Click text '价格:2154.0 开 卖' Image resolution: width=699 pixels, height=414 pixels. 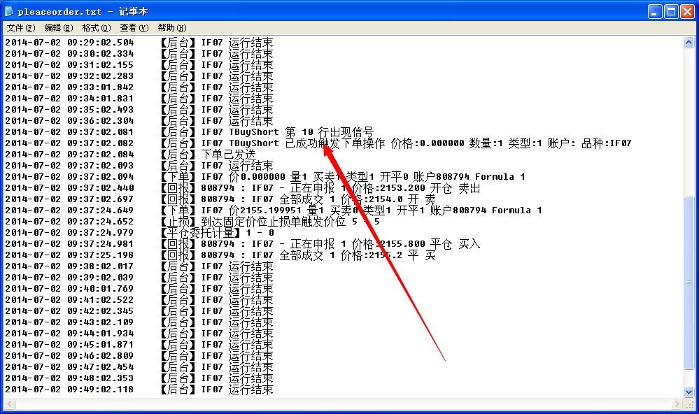(x=388, y=199)
